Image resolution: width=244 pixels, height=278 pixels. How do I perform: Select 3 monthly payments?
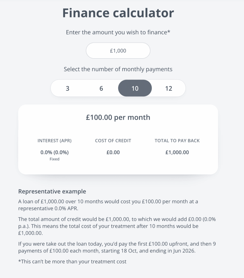[x=67, y=88]
